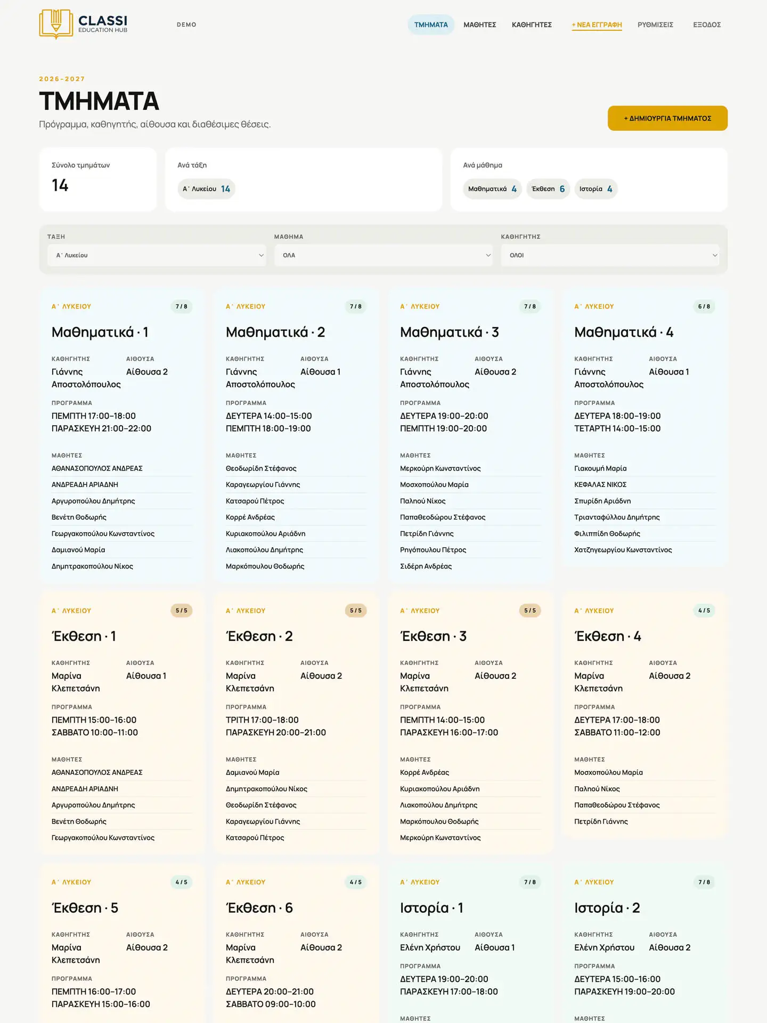Open the ΤΜΗΜΑΤΑ navigation tab

(x=431, y=25)
